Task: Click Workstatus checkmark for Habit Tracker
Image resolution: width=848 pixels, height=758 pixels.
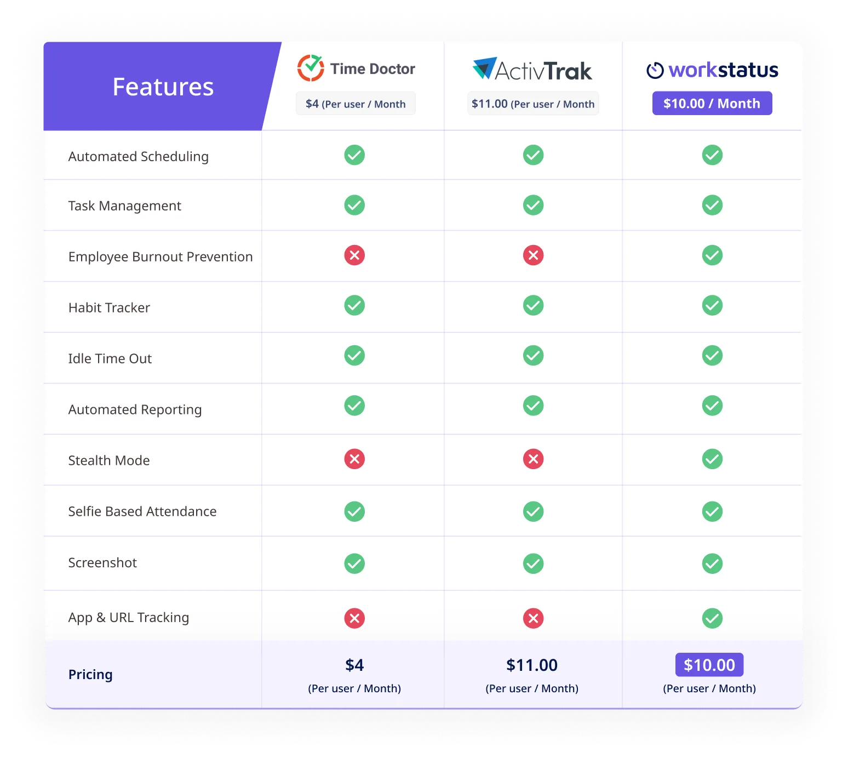Action: tap(712, 305)
